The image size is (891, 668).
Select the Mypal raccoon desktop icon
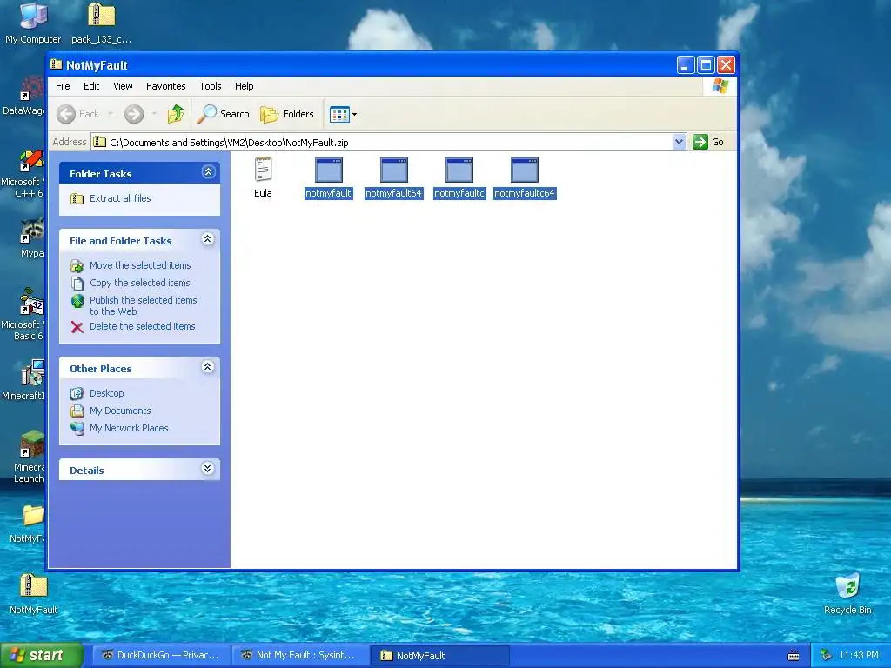point(32,237)
